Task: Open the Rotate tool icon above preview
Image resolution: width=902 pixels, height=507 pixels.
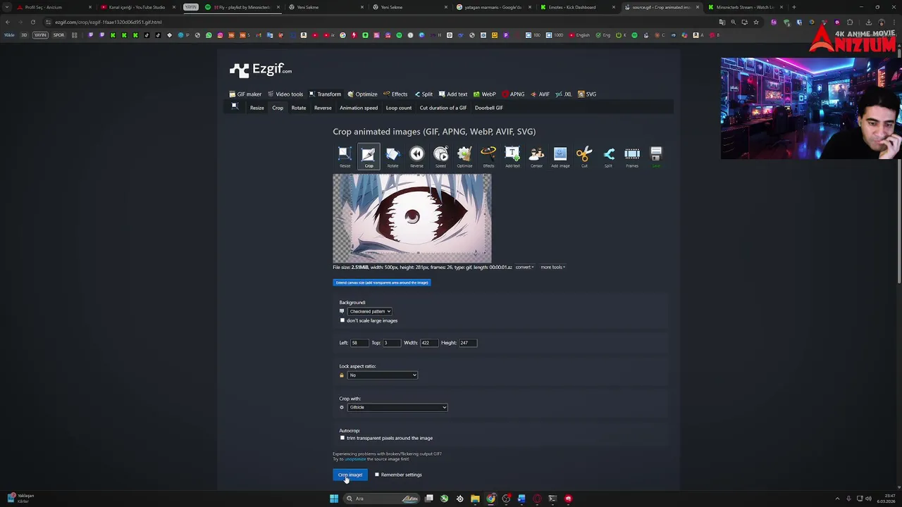Action: point(393,156)
